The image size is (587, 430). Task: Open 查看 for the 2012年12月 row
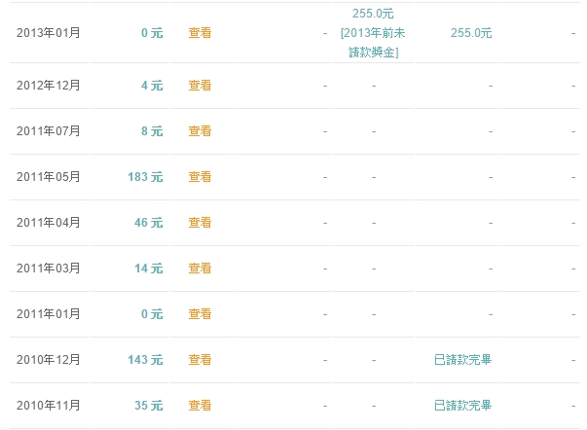[200, 86]
